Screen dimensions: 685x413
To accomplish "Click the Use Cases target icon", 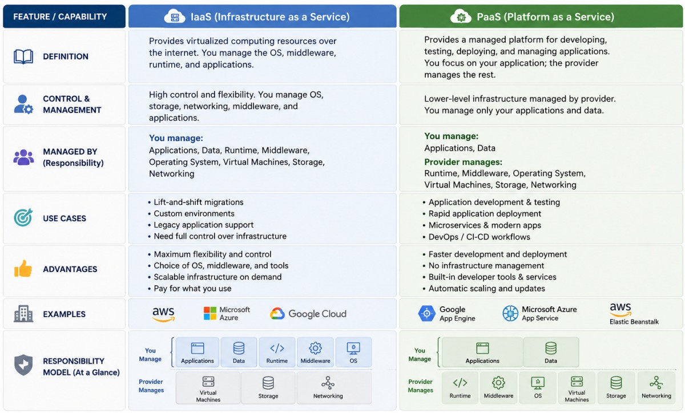I will (23, 218).
